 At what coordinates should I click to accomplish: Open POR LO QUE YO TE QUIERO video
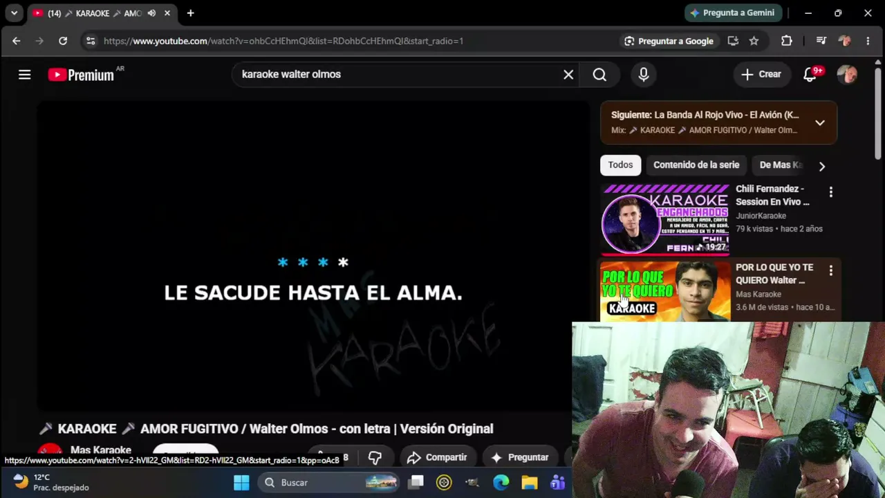(774, 274)
